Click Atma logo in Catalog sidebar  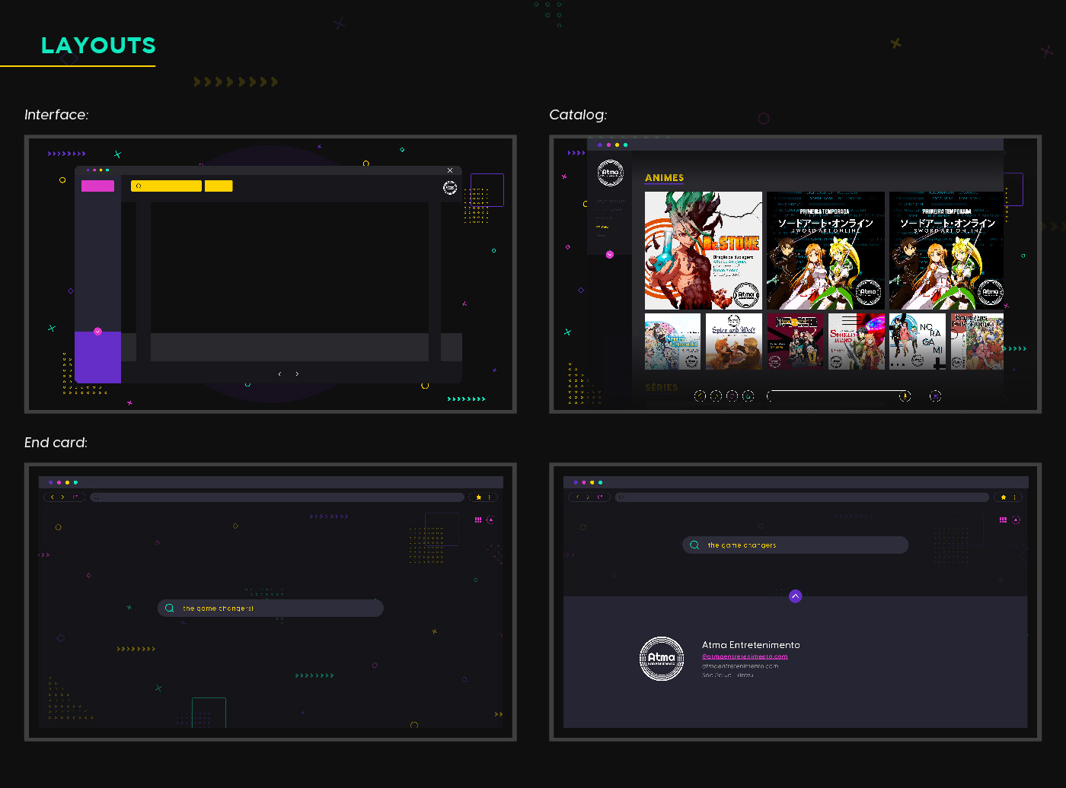pos(610,173)
